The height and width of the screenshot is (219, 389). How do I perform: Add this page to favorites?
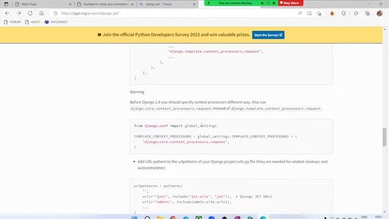coord(319,13)
